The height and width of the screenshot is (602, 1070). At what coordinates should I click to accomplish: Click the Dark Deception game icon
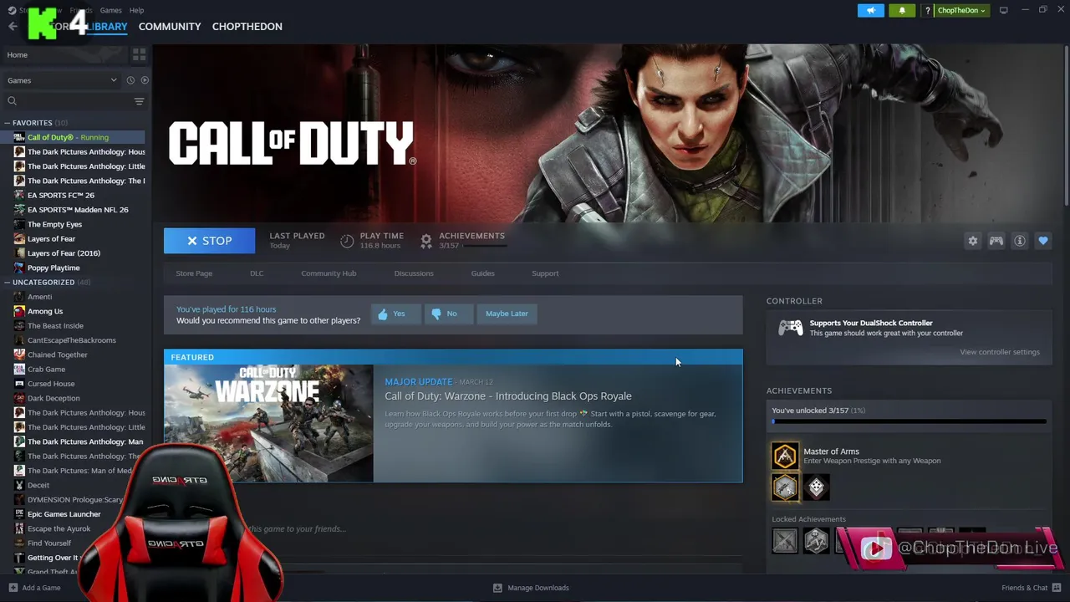point(19,398)
